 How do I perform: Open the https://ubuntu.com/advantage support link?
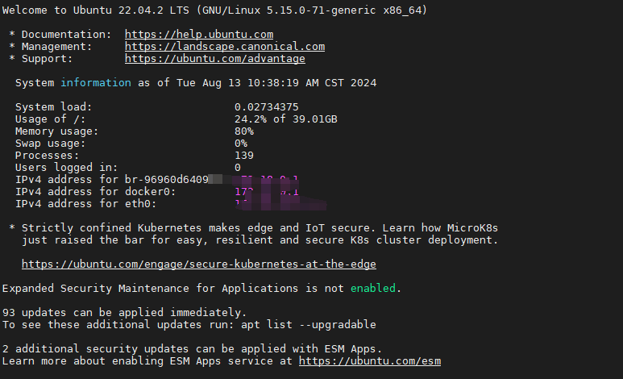click(215, 59)
